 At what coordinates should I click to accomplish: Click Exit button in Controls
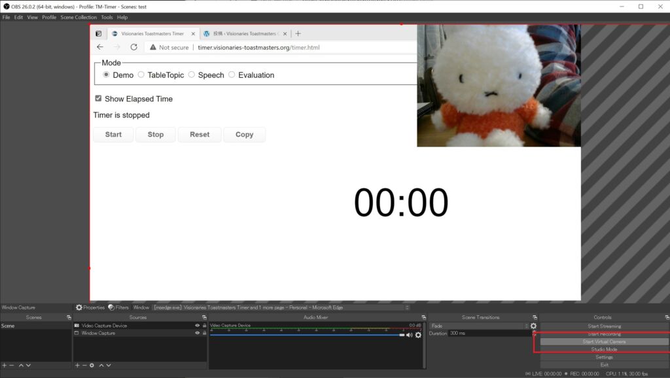[x=604, y=365]
